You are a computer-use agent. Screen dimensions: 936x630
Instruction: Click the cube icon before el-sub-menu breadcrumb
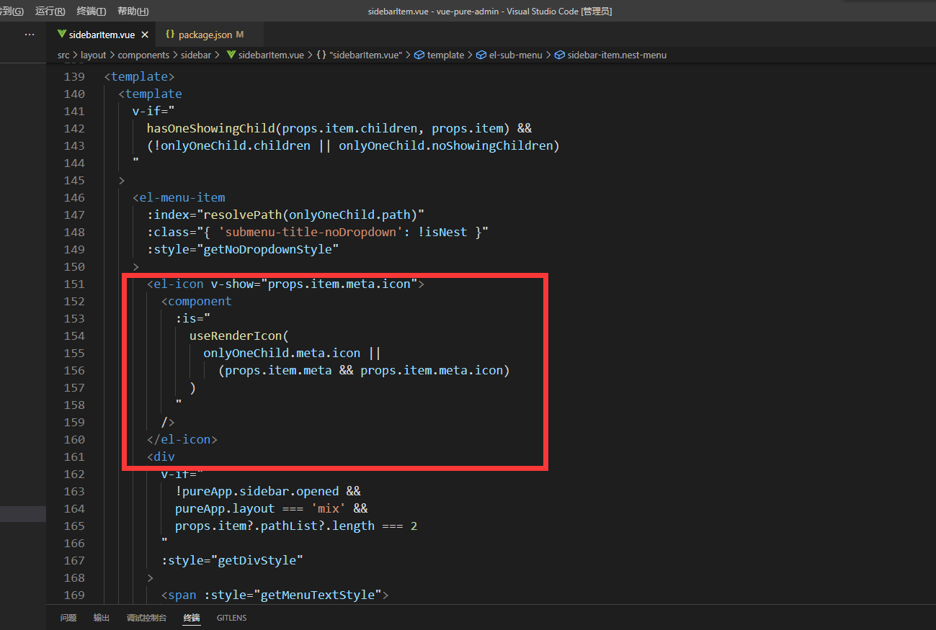pos(481,55)
